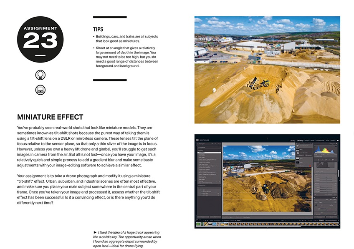Toggle histogram highlight clipping indicator
Screen dimensions: 354x249
click(336, 146)
